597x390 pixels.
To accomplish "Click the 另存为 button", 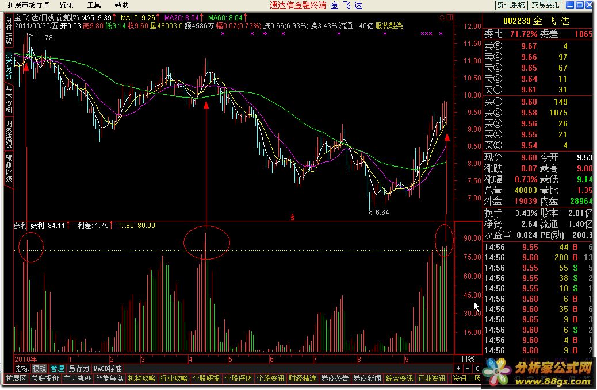I will [x=79, y=368].
